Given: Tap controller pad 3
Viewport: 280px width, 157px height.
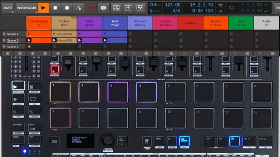Looking at the screenshot, I should coord(118,92).
